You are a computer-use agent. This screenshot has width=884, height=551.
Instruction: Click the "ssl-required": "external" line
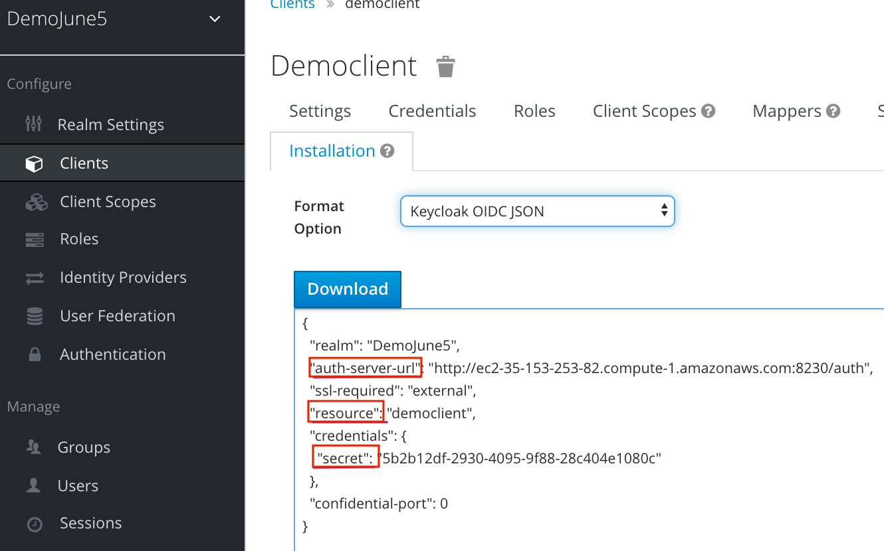(393, 390)
